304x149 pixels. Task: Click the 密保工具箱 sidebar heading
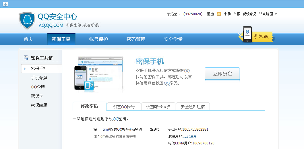(42, 58)
